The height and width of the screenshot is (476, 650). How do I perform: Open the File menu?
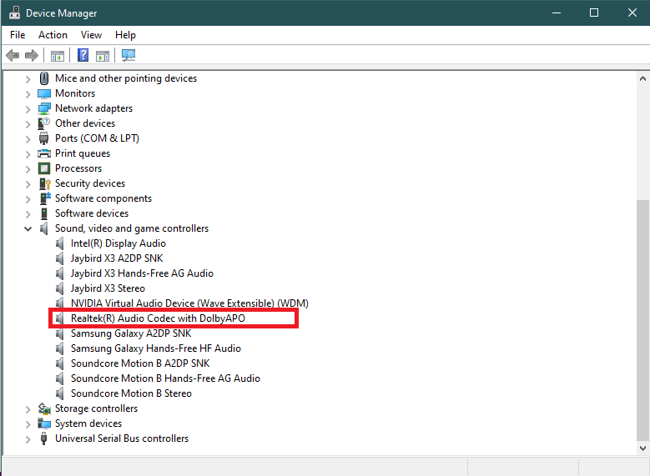click(18, 35)
